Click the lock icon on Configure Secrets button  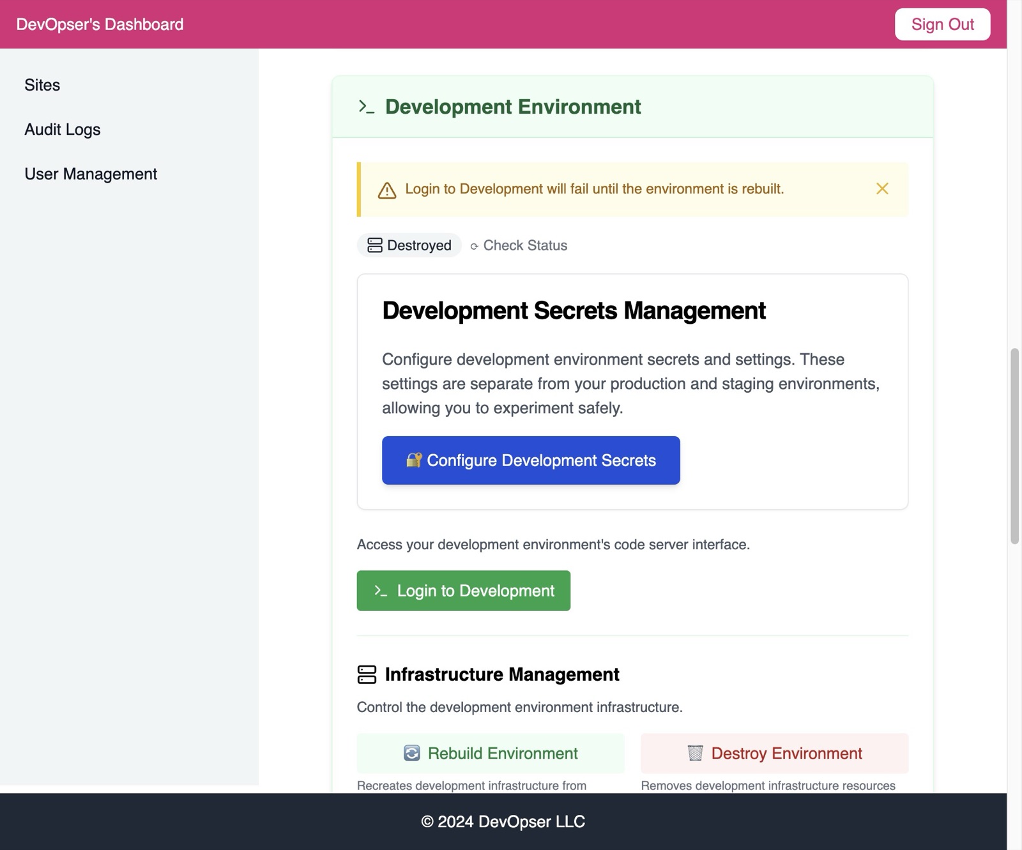click(x=414, y=460)
